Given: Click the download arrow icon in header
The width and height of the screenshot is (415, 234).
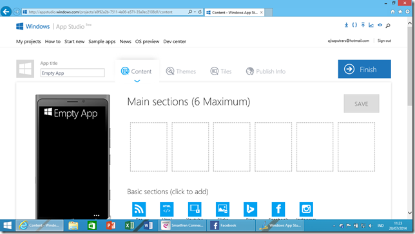Looking at the screenshot, I should 346,25.
